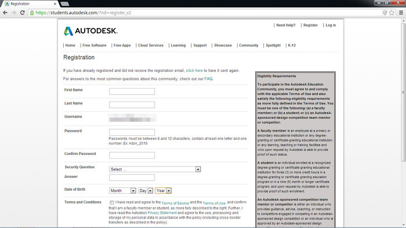Go back using the browser back arrow
The width and height of the screenshot is (406, 228).
(5, 12)
